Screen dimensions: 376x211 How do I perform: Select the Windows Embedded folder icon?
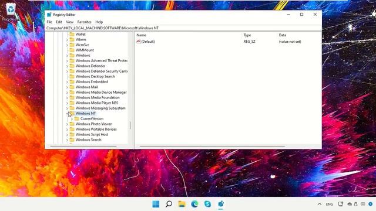[72, 81]
